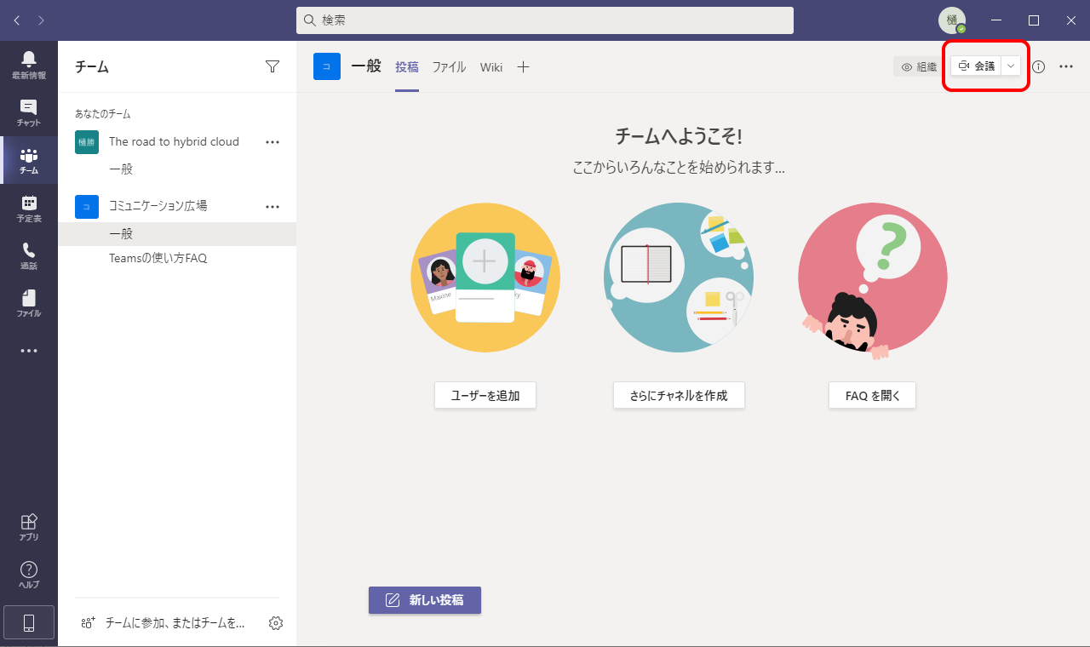Start a 新しい投稿 post

click(x=425, y=600)
